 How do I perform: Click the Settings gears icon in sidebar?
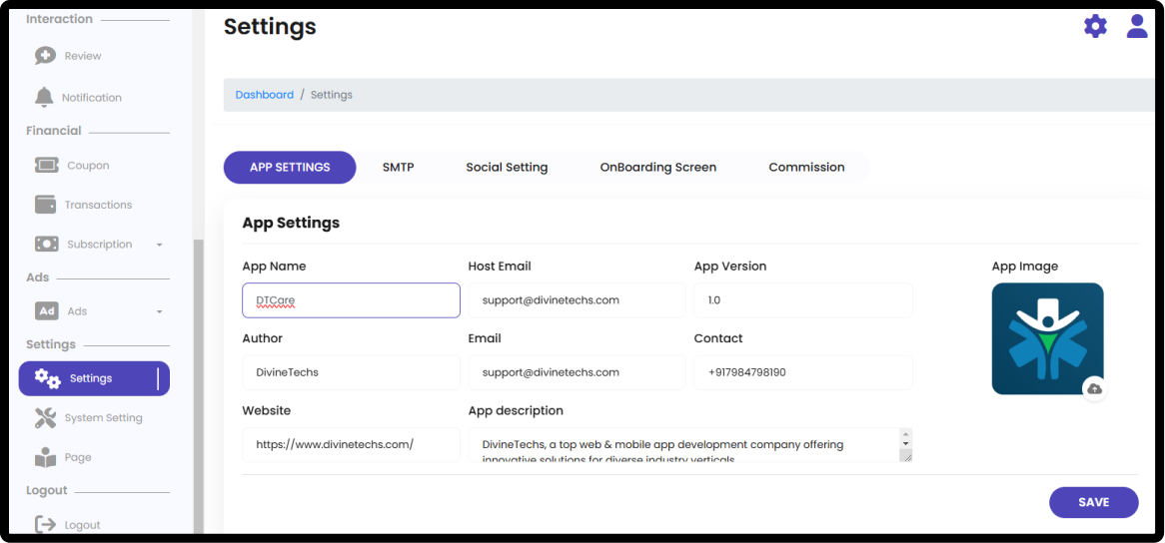[x=48, y=378]
